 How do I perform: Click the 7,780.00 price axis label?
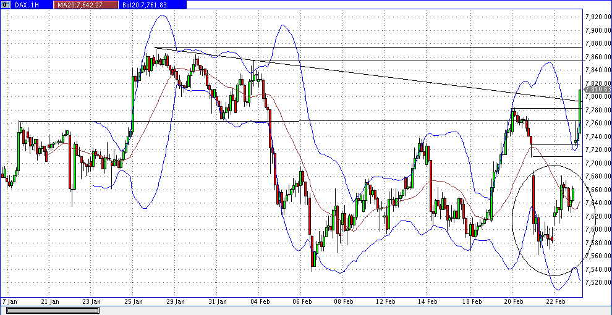pos(597,109)
